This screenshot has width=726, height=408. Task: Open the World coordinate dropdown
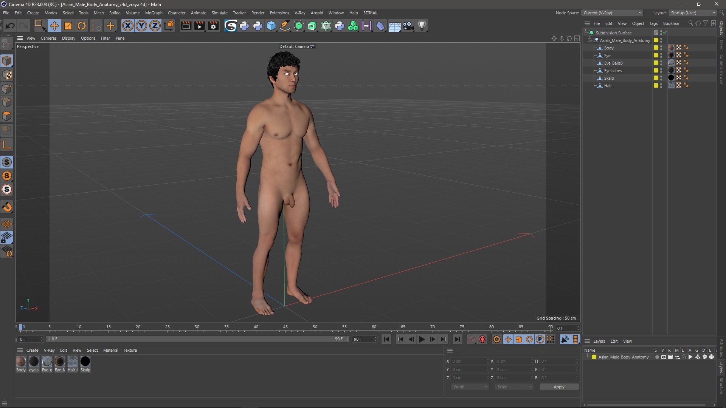click(x=470, y=387)
